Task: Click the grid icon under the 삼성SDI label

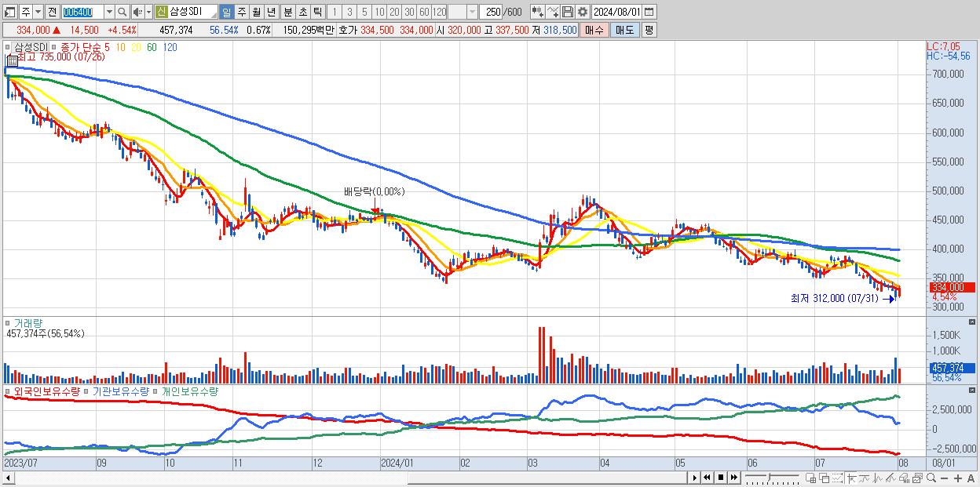Action: point(12,60)
